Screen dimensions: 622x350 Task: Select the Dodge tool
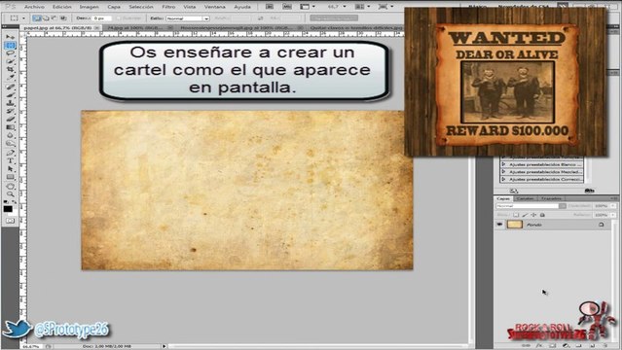click(10, 143)
